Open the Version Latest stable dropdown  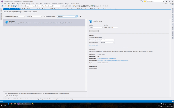point(111,27)
